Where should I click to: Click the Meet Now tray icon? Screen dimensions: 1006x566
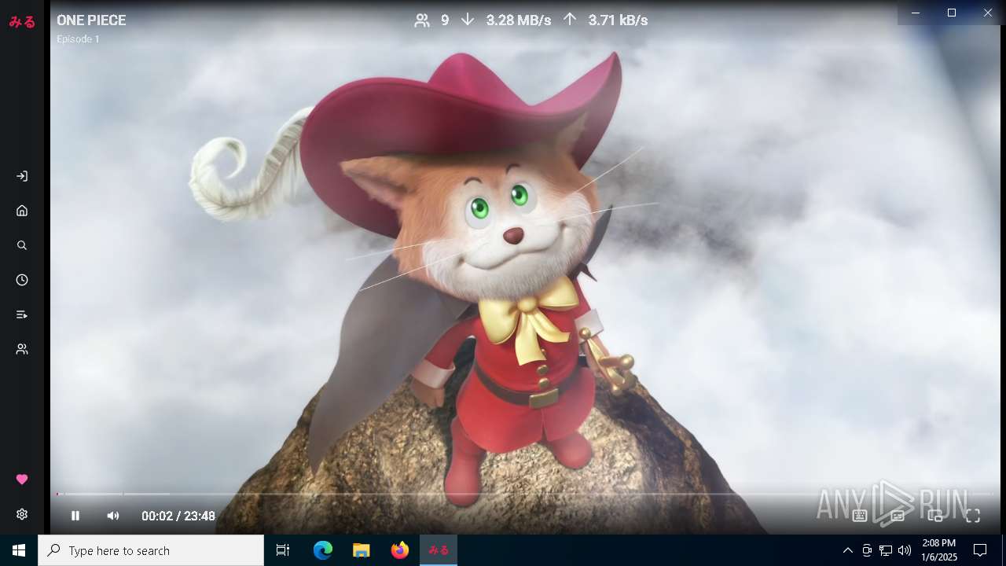(867, 550)
